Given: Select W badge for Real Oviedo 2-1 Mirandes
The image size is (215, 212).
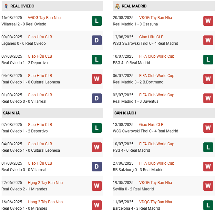Looking at the screenshot, I should (97, 186).
